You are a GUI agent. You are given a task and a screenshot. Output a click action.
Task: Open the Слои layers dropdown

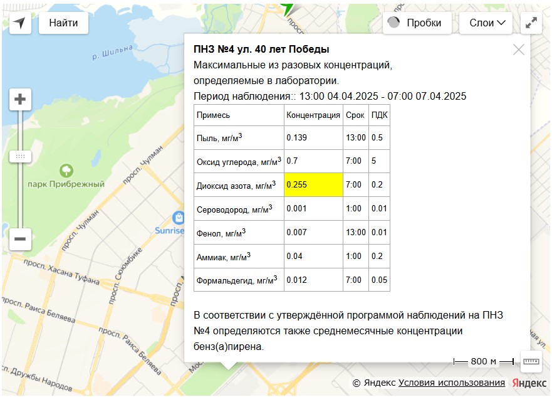point(486,23)
